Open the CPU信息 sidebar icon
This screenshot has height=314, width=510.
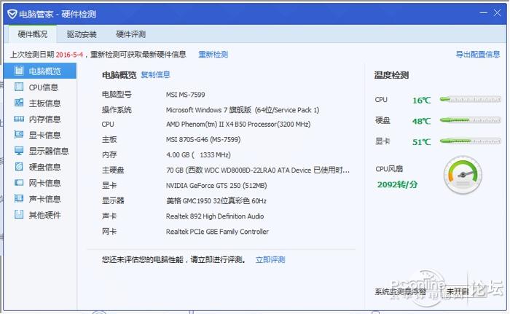[19, 87]
